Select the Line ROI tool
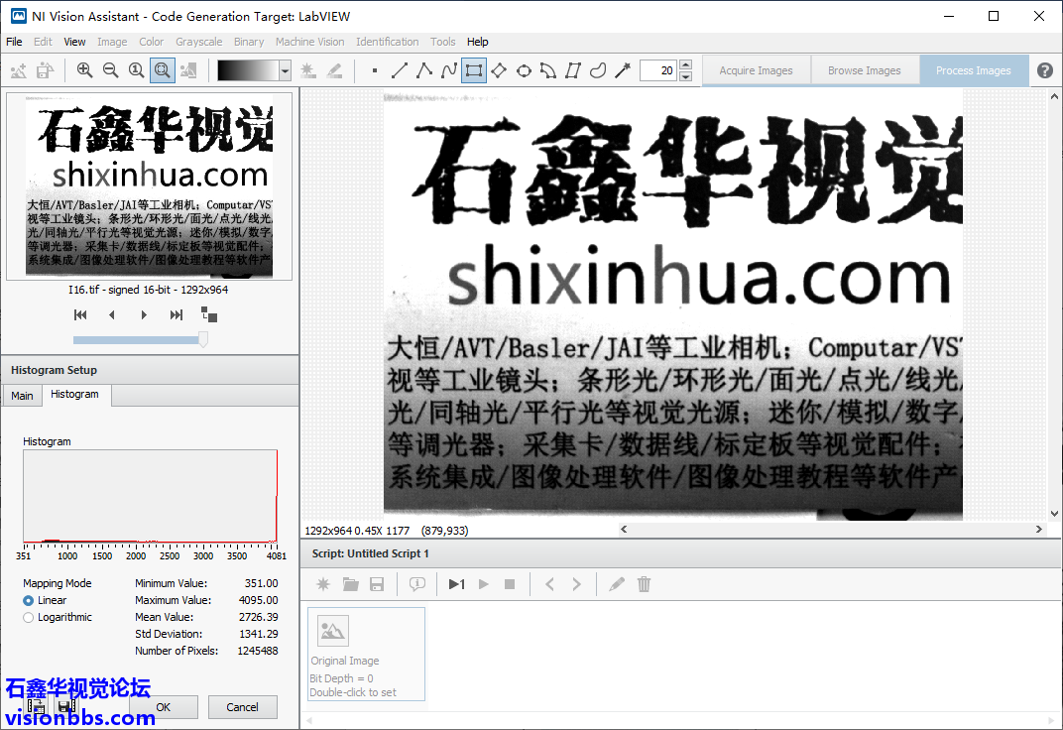The image size is (1063, 730). pyautogui.click(x=400, y=70)
